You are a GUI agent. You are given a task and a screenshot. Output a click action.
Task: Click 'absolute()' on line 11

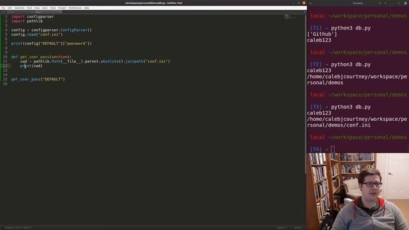(112, 61)
